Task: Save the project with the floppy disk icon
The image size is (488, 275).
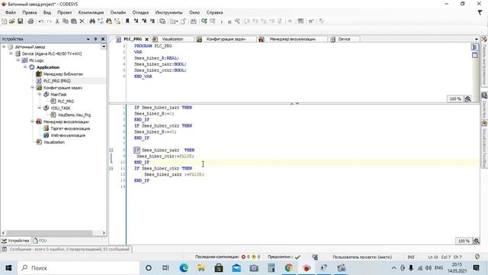Action: (21, 21)
